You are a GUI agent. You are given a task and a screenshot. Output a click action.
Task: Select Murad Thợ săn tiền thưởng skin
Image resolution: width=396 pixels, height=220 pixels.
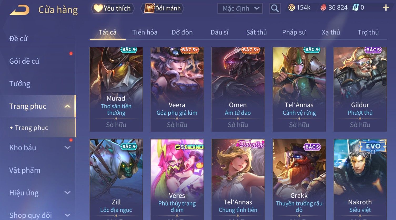(x=116, y=89)
